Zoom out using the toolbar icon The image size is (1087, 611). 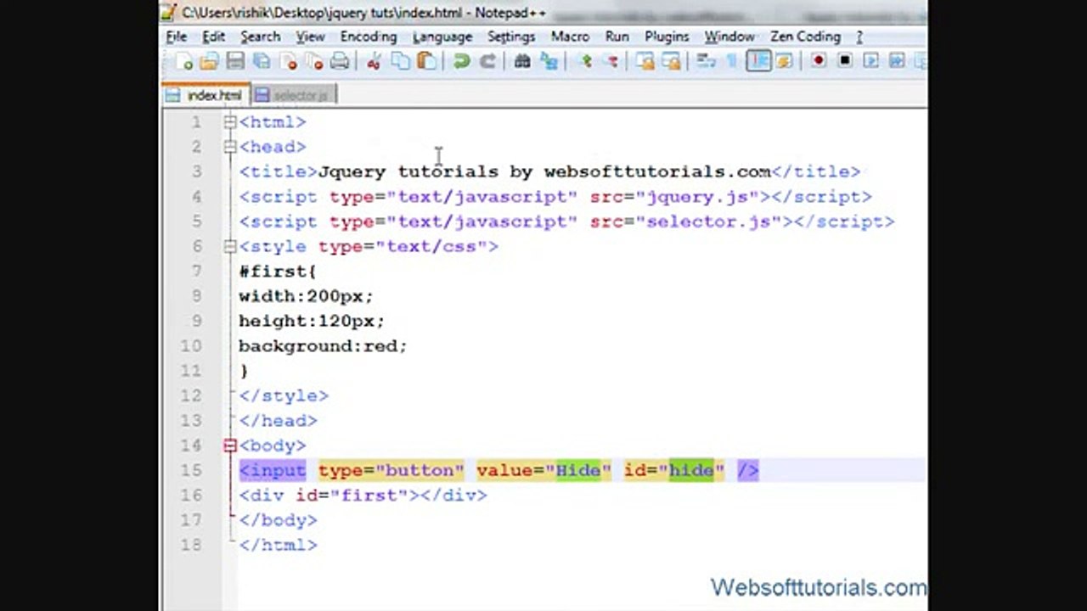point(613,61)
